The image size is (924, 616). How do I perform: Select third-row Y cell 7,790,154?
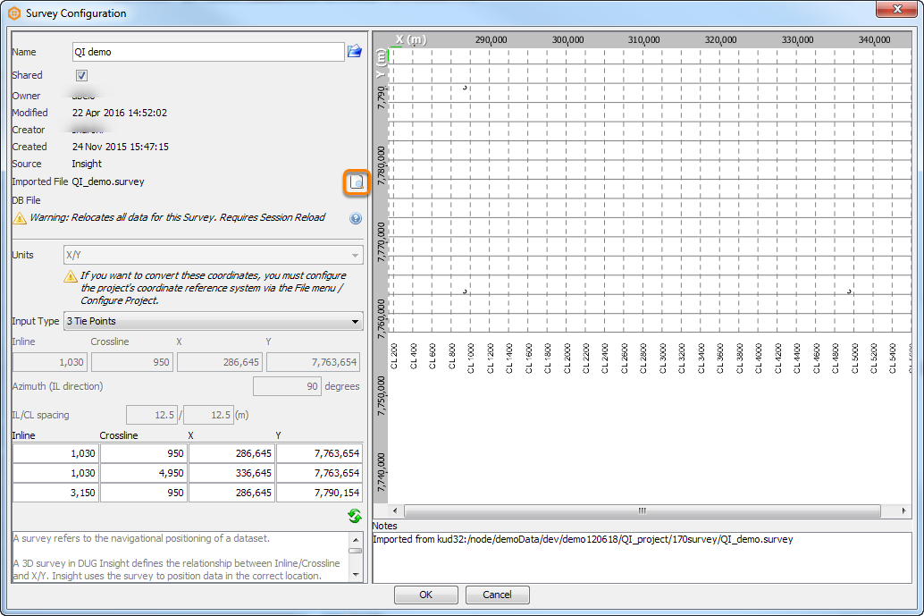tap(320, 493)
